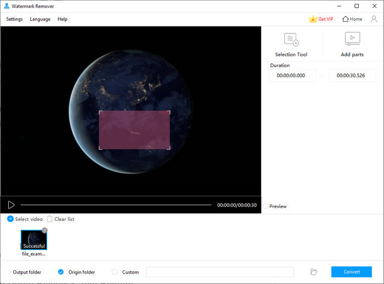This screenshot has width=384, height=284.
Task: Click the video playback seek bar
Action: [x=116, y=205]
